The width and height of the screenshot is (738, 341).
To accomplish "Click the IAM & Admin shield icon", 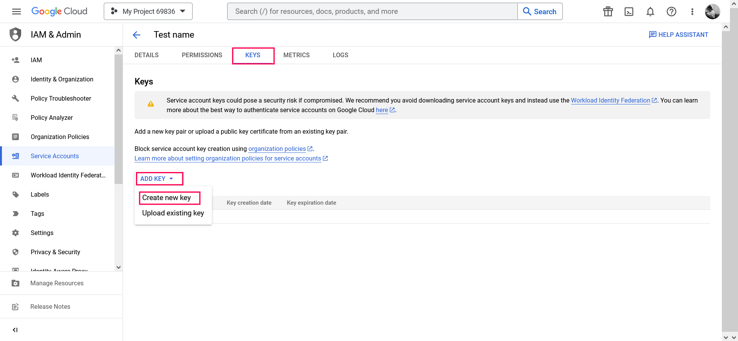I will point(15,35).
